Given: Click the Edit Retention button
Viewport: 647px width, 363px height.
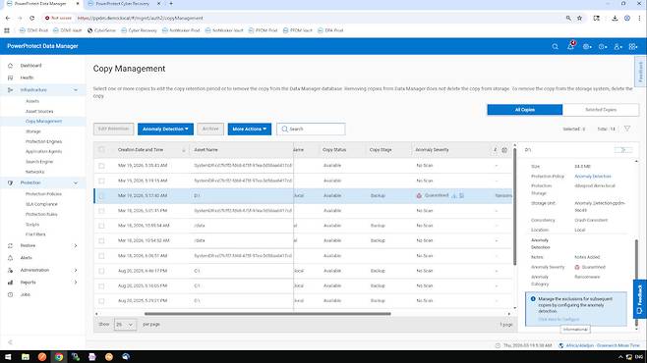Looking at the screenshot, I should pos(113,129).
